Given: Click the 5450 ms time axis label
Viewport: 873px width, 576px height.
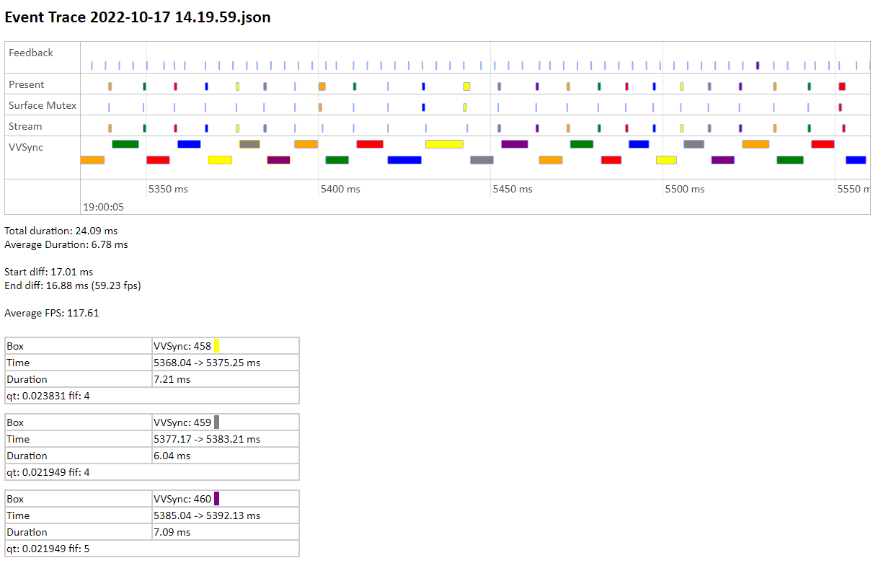Looking at the screenshot, I should pos(513,189).
